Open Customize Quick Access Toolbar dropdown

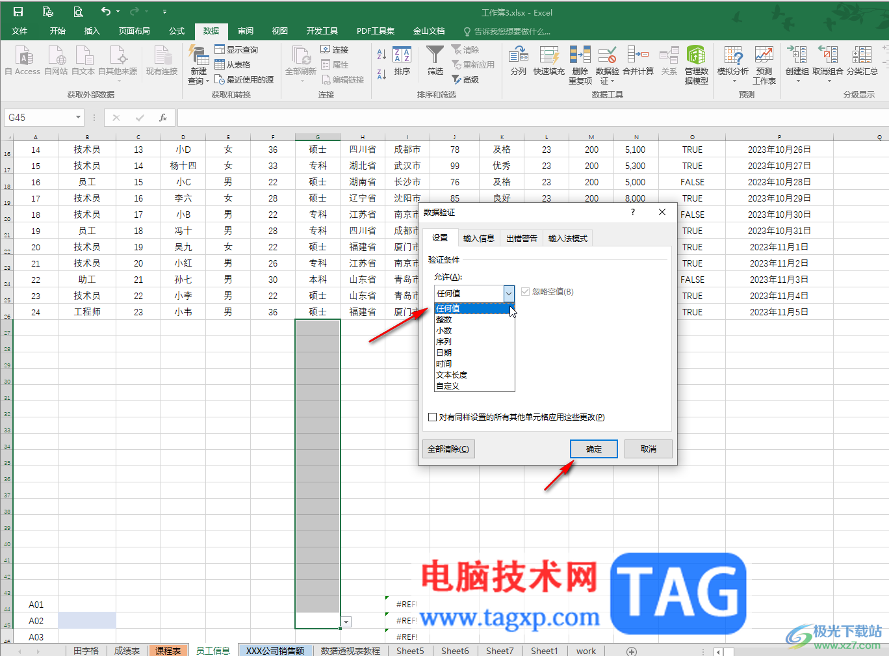pyautogui.click(x=164, y=12)
